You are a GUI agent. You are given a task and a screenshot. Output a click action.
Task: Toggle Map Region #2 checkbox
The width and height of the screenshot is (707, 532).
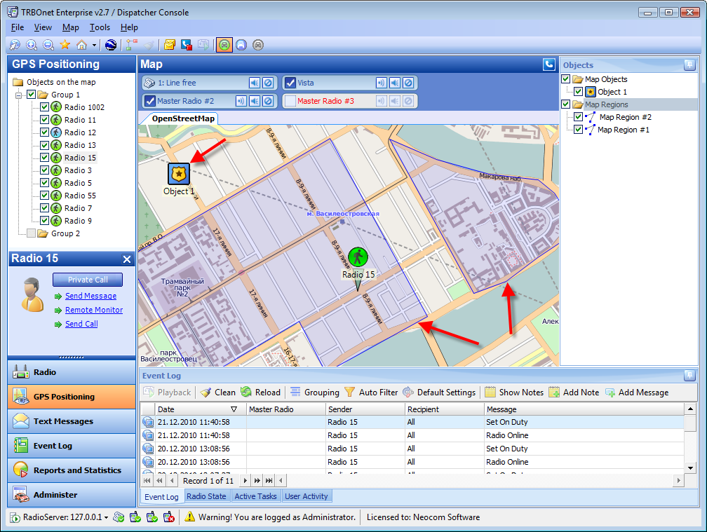coord(578,117)
